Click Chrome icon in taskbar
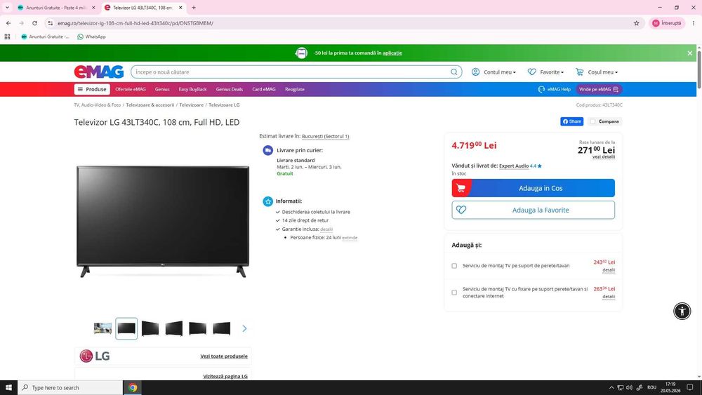This screenshot has height=395, width=702. (133, 387)
